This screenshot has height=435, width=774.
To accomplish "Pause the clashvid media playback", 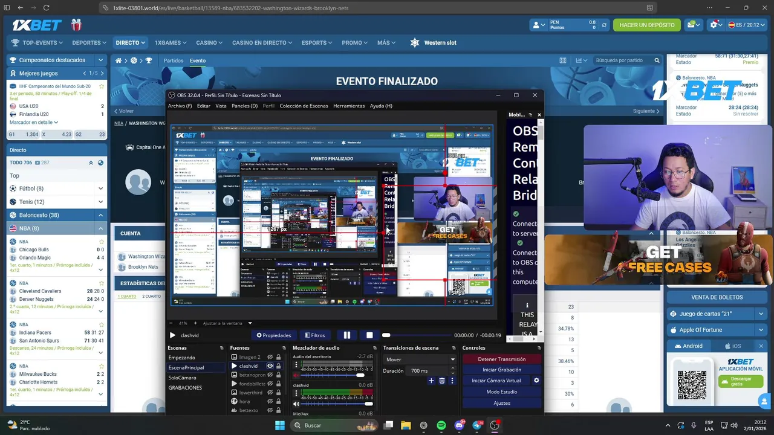I will 347,335.
